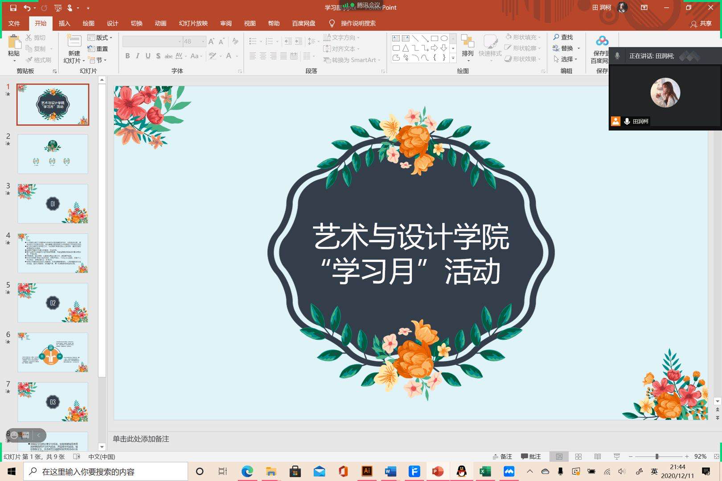This screenshot has height=481, width=722.
Task: Click 保存到百度网盘 cloud icon
Action: pyautogui.click(x=602, y=41)
